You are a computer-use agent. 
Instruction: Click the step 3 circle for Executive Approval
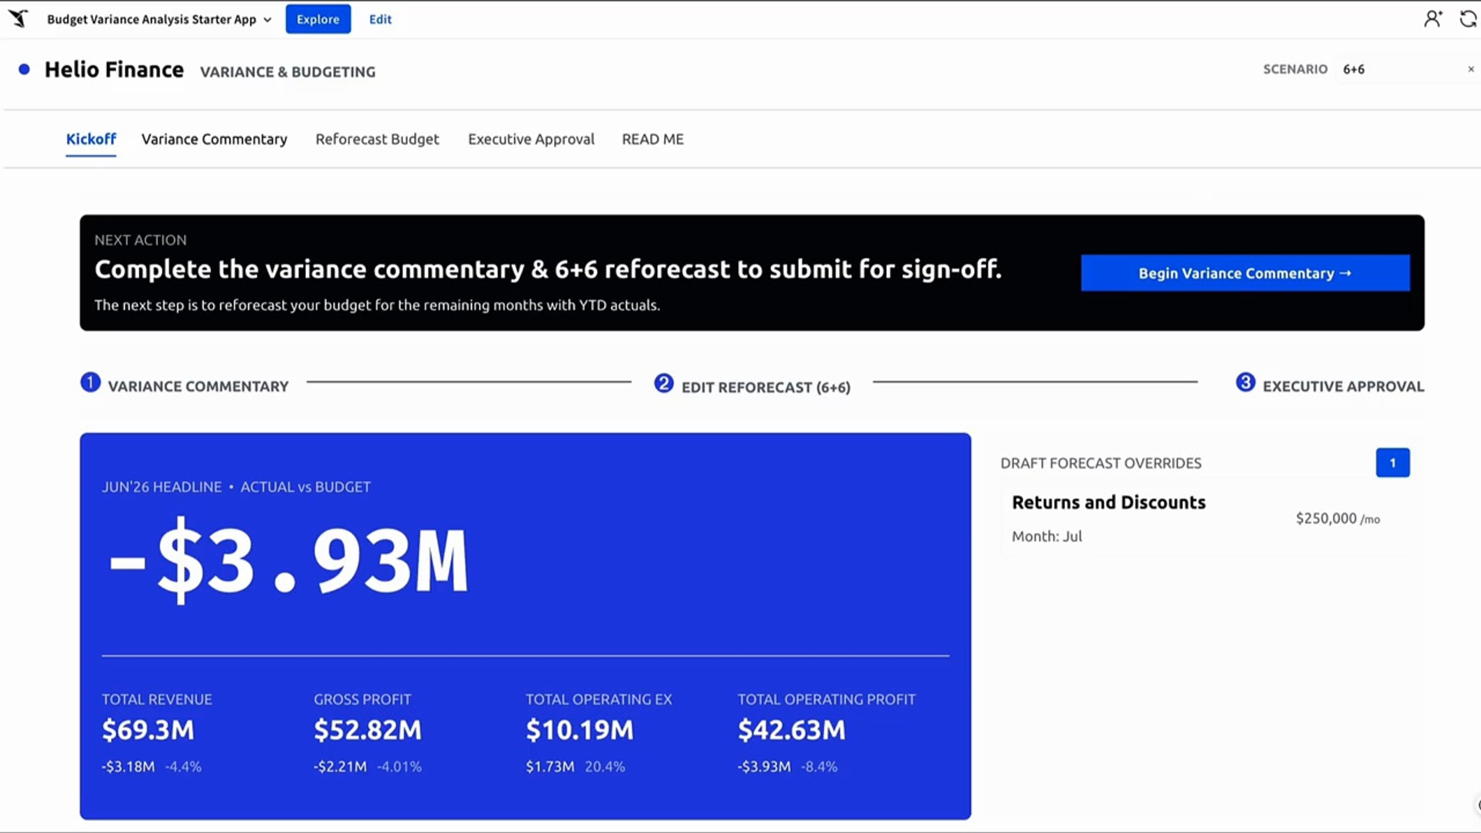click(1245, 382)
